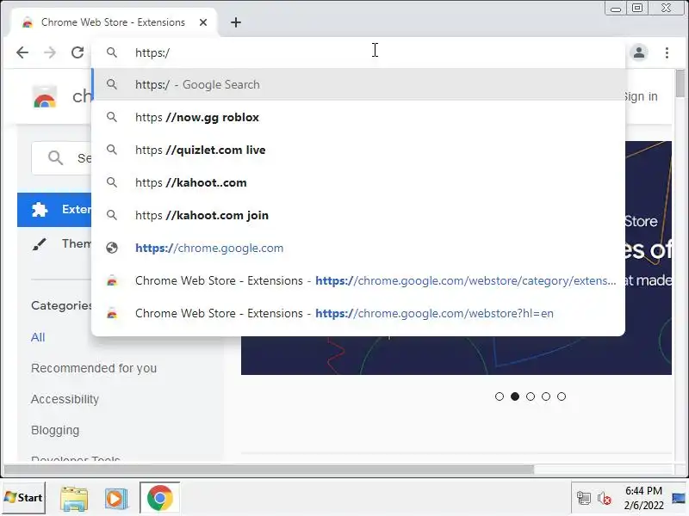Choose Recommended for you category
689x516 pixels.
94,368
